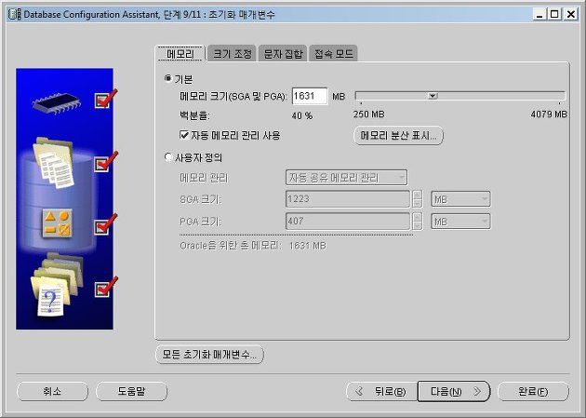This screenshot has height=418, width=586.
Task: Open the 접속 모드 tab
Action: [x=333, y=53]
